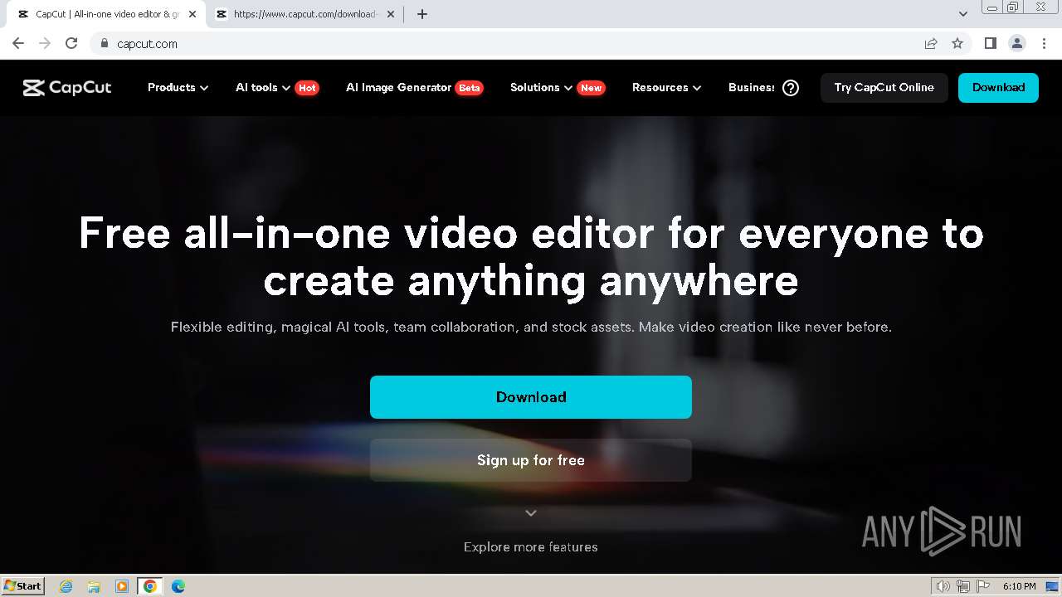The image size is (1062, 597).
Task: Open Microsoft Edge from the taskbar
Action: point(178,586)
